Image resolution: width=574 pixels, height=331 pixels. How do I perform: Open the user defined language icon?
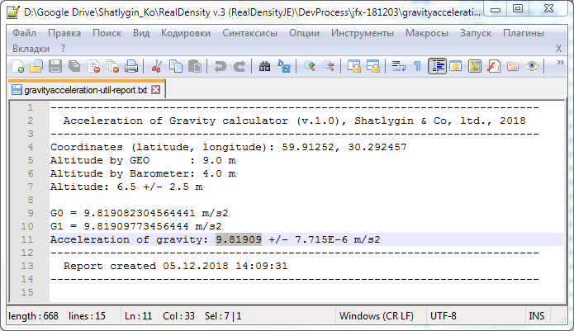(456, 67)
